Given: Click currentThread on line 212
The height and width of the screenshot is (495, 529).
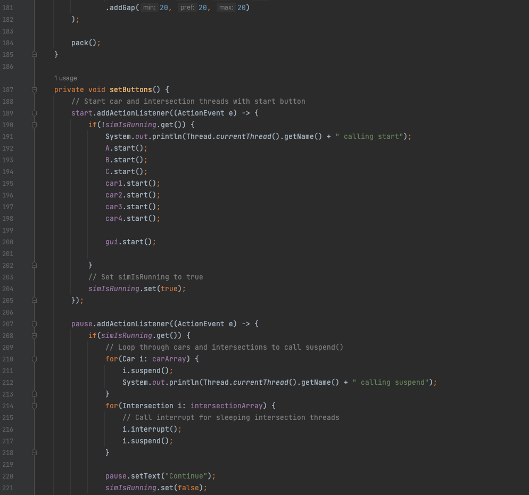Looking at the screenshot, I should [260, 382].
